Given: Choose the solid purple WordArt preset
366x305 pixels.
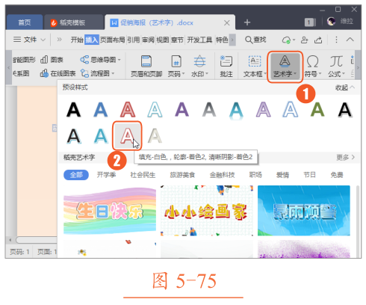Looking at the screenshot, I should pyautogui.click(x=182, y=110).
